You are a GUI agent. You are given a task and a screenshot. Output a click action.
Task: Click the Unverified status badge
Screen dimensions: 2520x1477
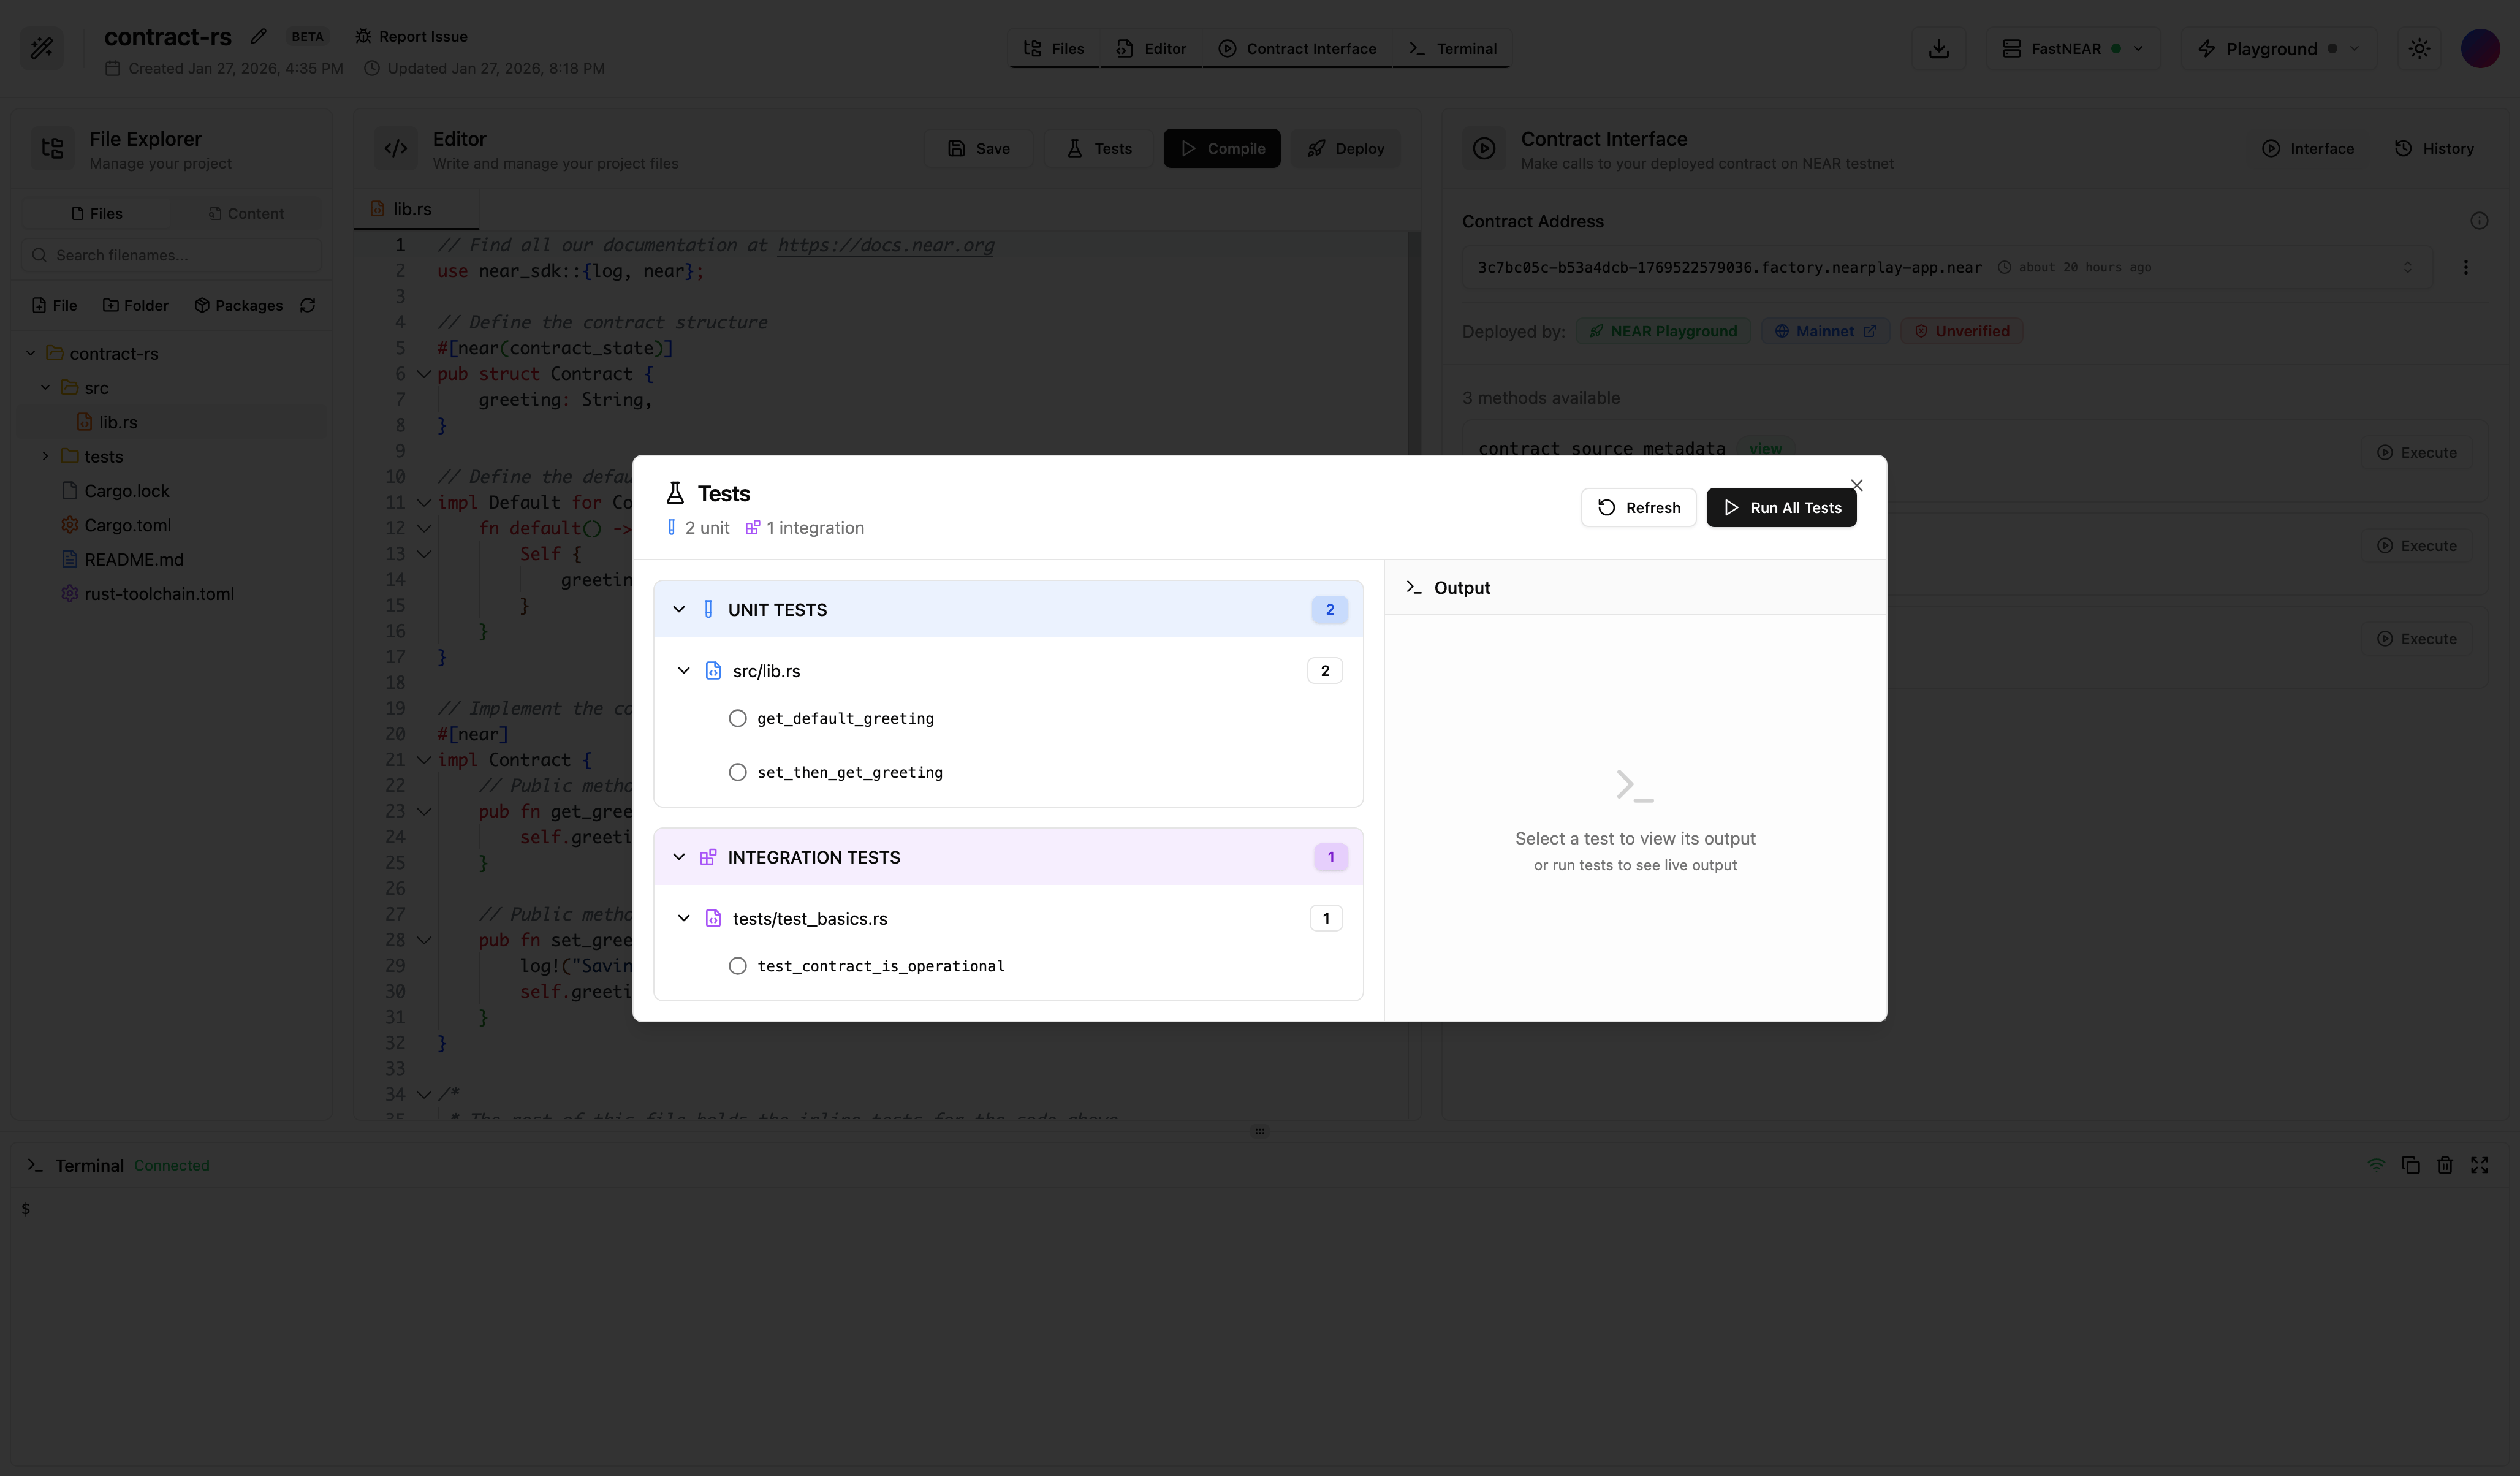coord(1961,331)
